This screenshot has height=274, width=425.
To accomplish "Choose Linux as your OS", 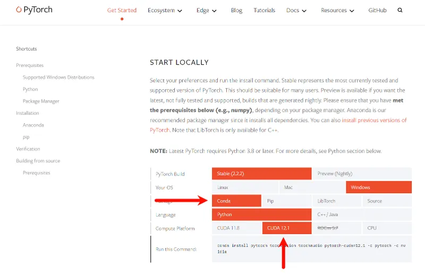I will [x=244, y=187].
